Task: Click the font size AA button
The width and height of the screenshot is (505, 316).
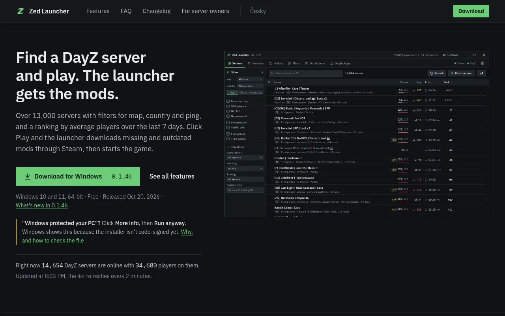Action: [481, 73]
